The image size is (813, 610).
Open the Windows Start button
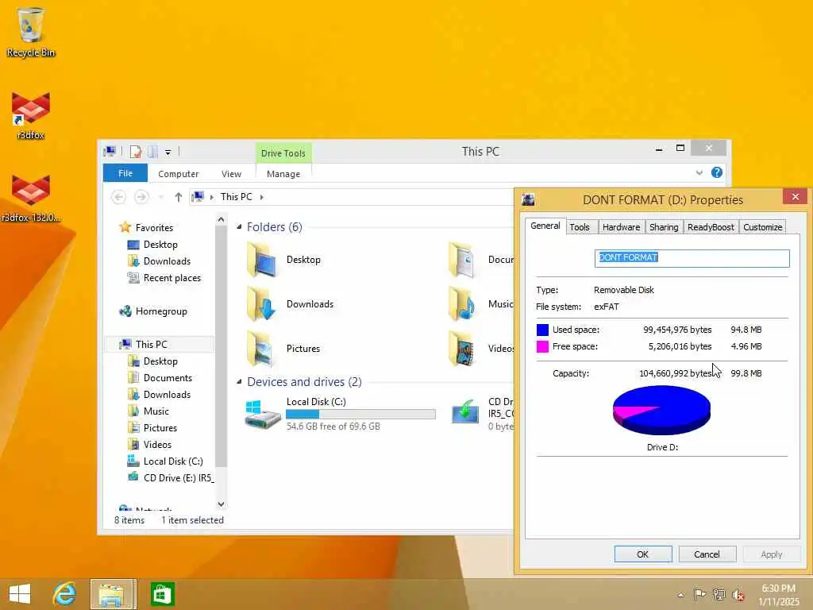pos(20,594)
